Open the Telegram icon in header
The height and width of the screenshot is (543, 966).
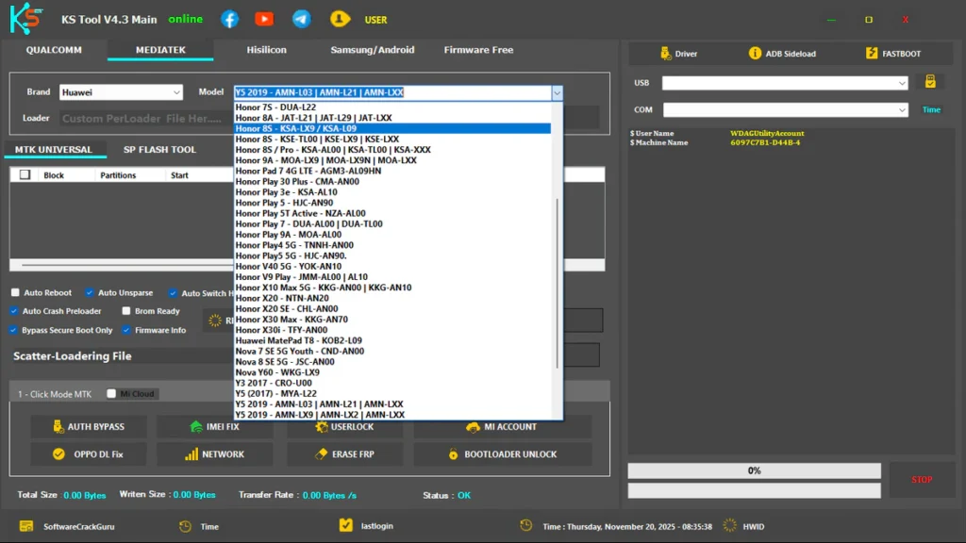click(x=301, y=19)
